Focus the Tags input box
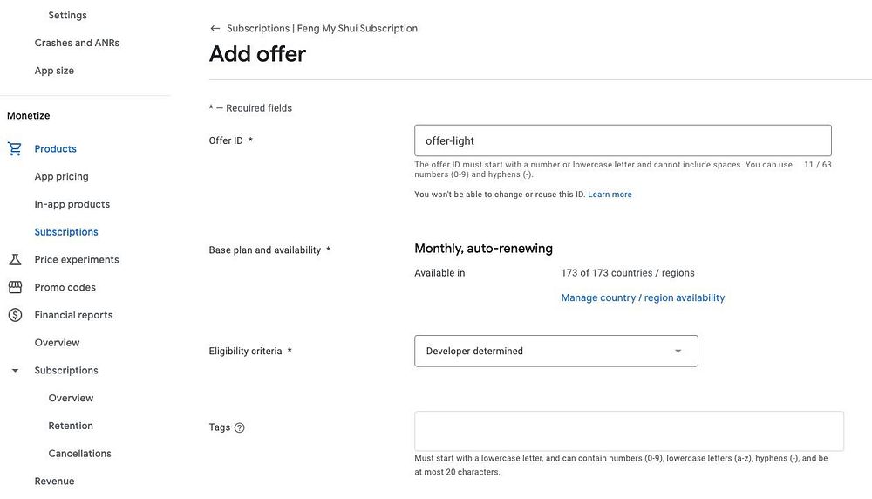Viewport: 872px width, 499px height. pyautogui.click(x=629, y=431)
